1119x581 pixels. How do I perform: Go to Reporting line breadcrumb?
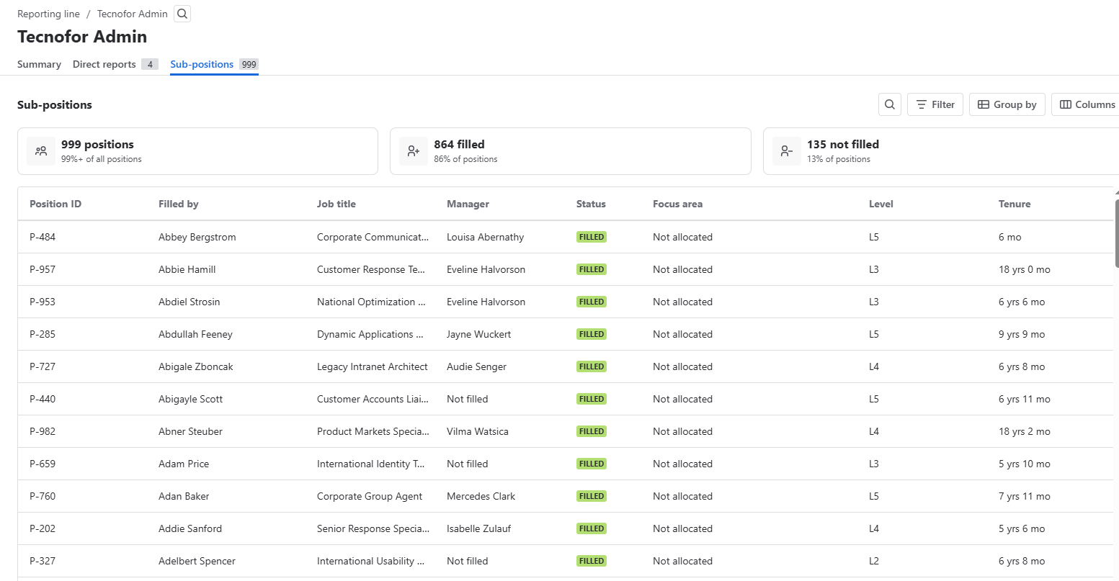point(48,14)
